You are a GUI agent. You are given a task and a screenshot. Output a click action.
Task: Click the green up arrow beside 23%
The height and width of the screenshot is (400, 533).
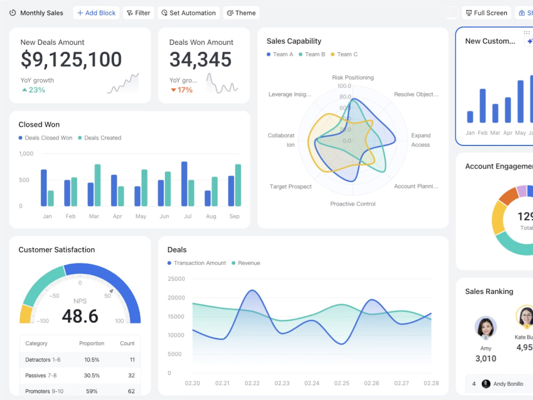click(x=25, y=90)
